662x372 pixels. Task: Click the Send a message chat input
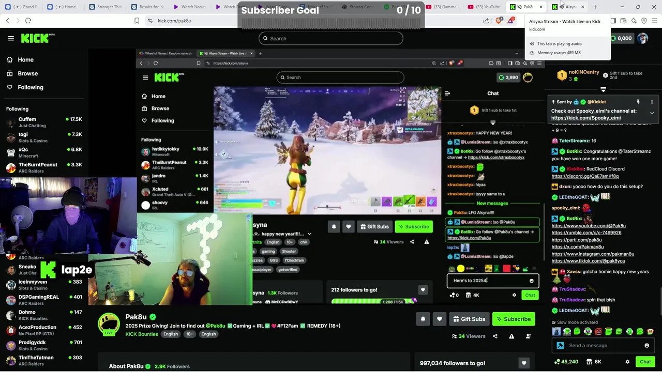pos(603,346)
